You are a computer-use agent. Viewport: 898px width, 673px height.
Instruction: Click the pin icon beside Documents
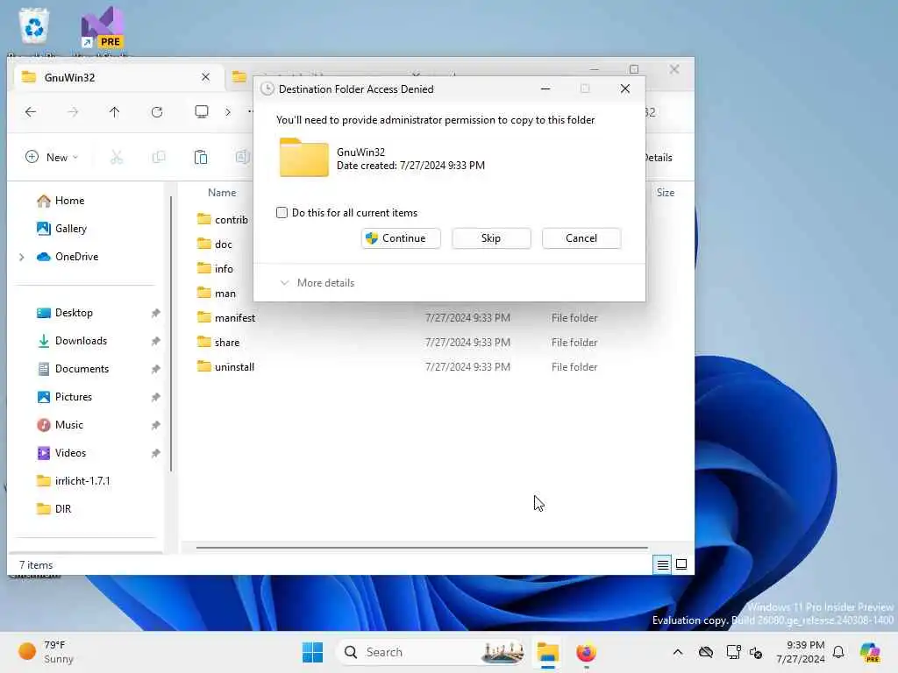pyautogui.click(x=155, y=369)
